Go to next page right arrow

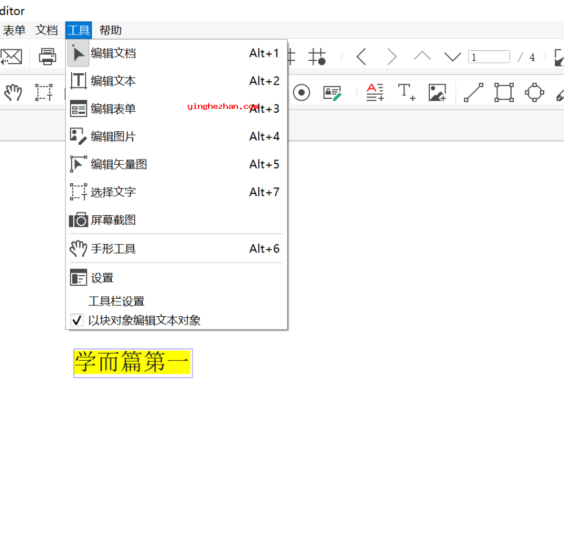point(392,57)
